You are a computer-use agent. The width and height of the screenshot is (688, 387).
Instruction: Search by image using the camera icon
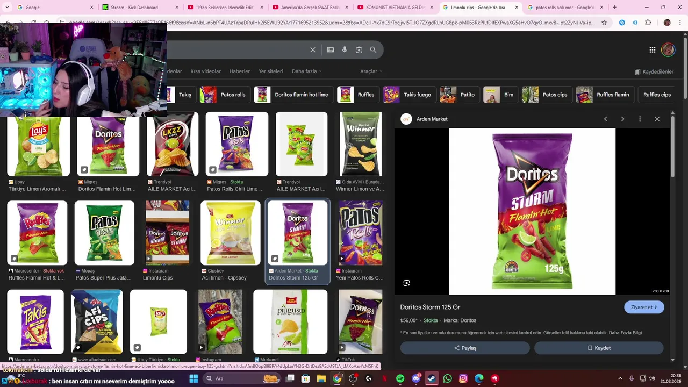pos(359,50)
